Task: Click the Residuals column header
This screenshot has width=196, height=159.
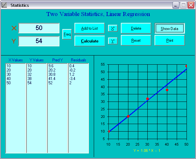Action: pos(78,60)
